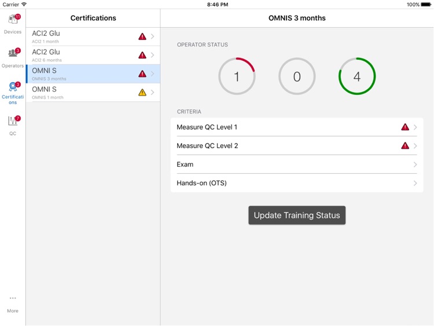Click the gray operator status circle showing 0

point(297,76)
